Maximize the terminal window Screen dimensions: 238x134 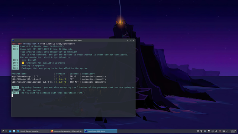tap(131, 40)
